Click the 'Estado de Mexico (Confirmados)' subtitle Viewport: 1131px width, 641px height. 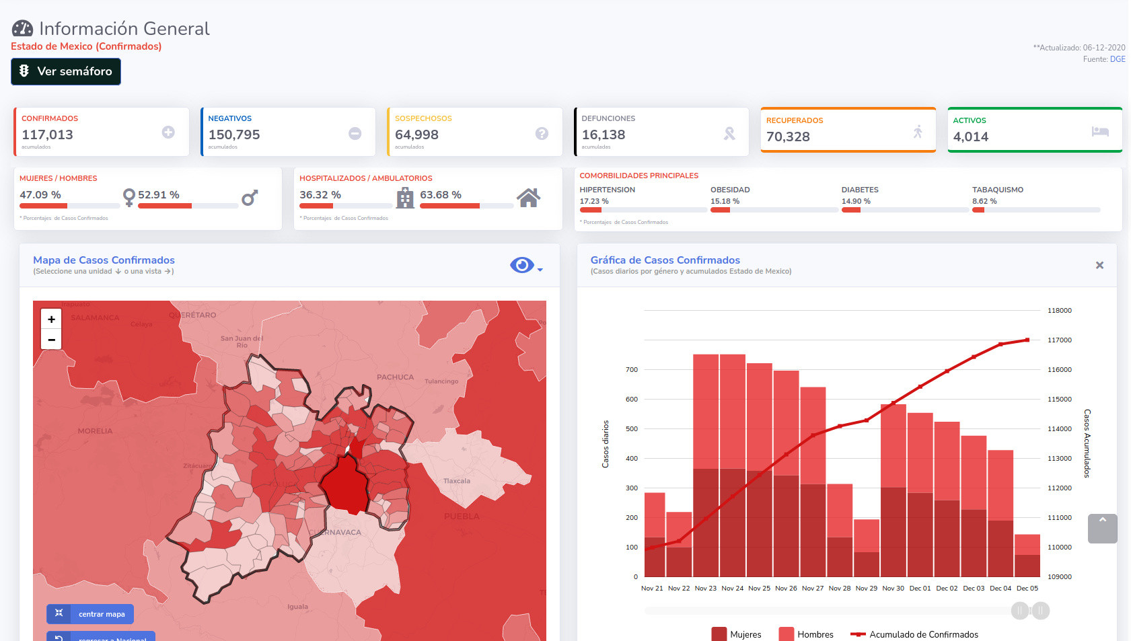[x=86, y=46]
